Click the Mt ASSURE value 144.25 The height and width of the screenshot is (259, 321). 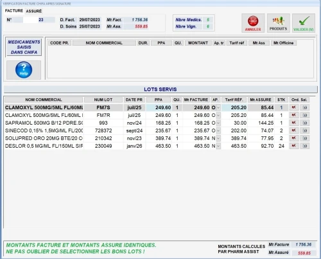(261, 123)
